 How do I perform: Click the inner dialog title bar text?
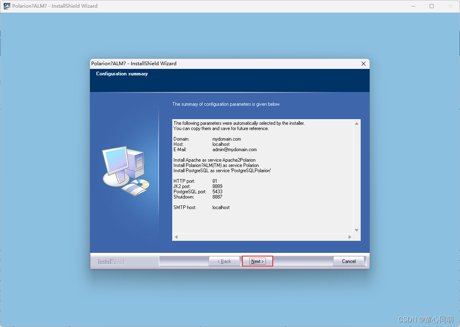[x=134, y=64]
